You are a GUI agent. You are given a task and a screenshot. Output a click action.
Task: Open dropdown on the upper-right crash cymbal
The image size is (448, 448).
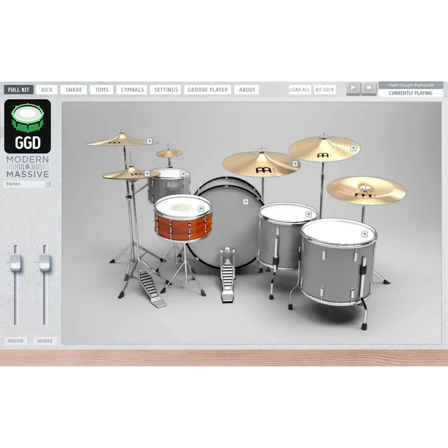[x=353, y=148]
